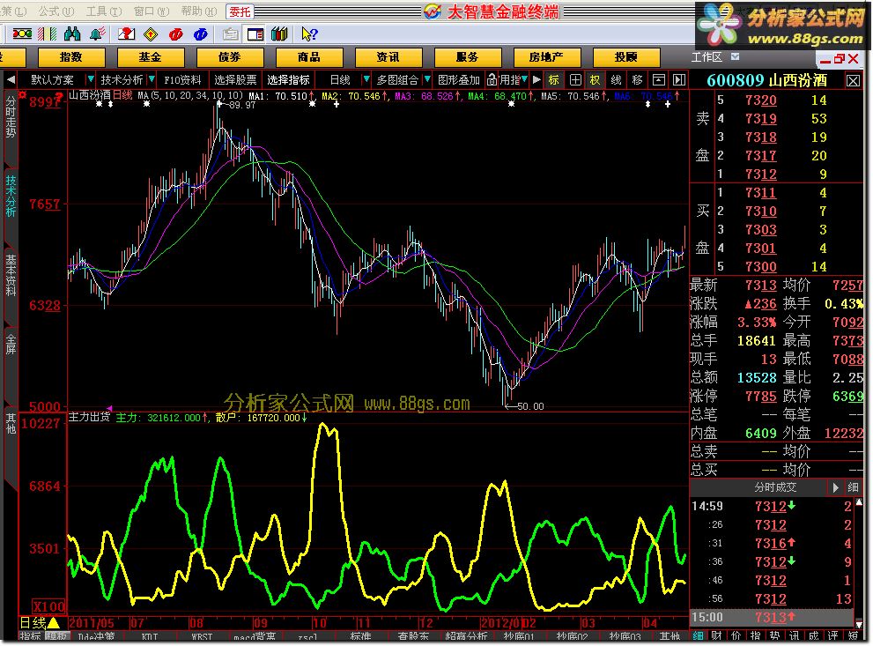Screen dimensions: 873x646
Task: Open the 债券 category tab
Action: 229,56
